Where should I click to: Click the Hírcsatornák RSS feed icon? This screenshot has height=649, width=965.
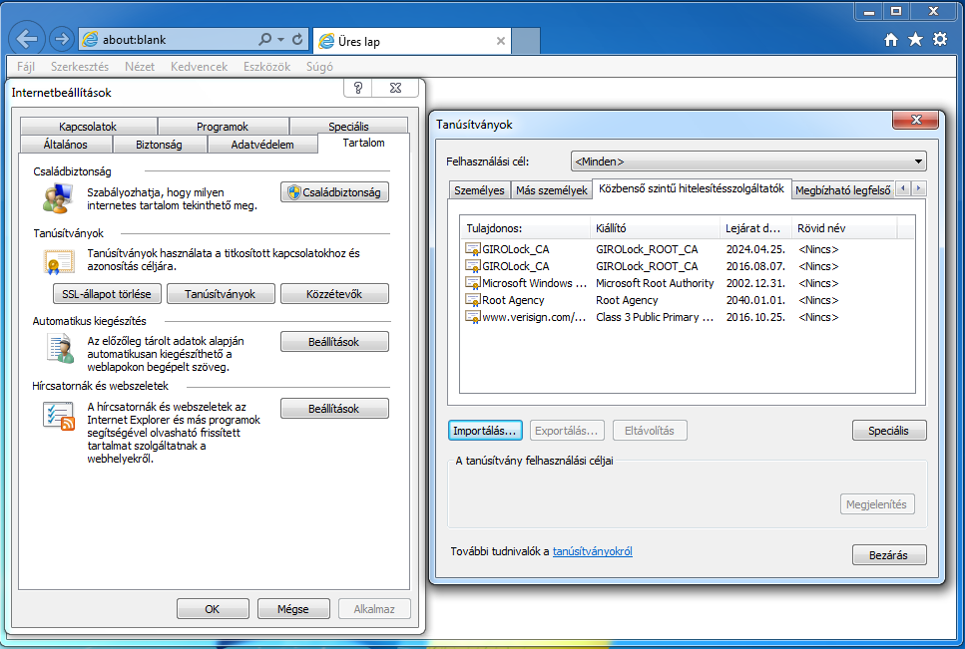point(59,416)
